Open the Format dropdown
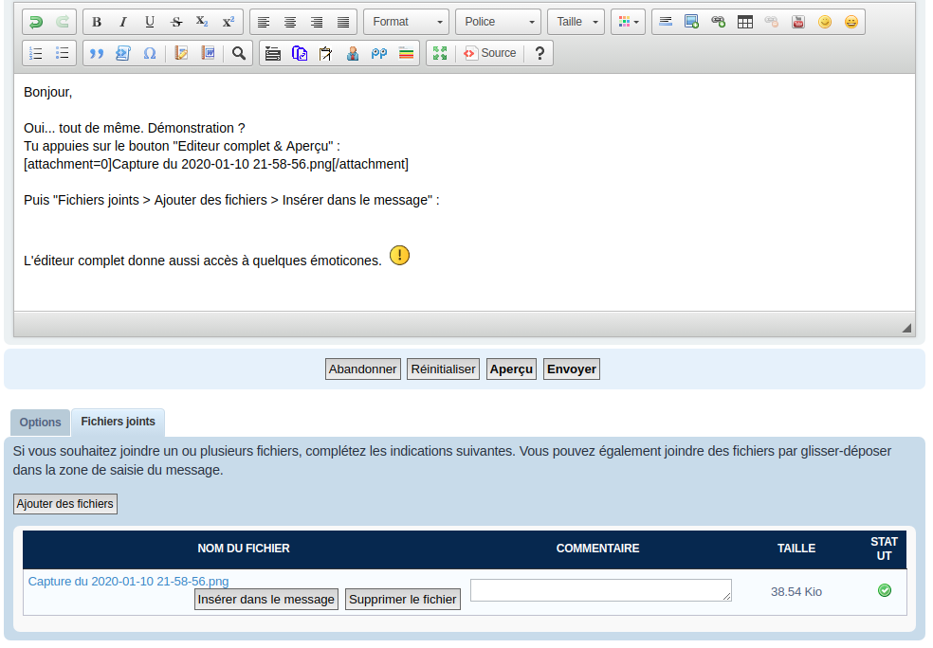The image size is (933, 648). (406, 22)
